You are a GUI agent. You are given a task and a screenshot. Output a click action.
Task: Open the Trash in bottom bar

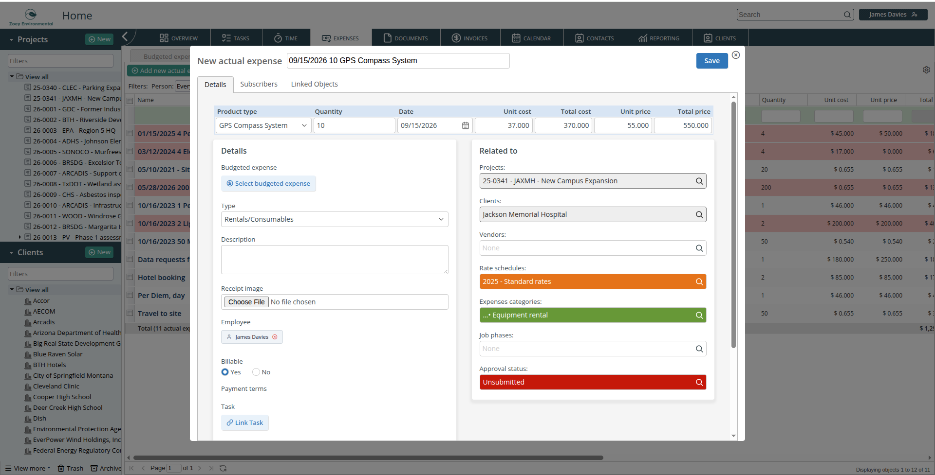click(71, 468)
